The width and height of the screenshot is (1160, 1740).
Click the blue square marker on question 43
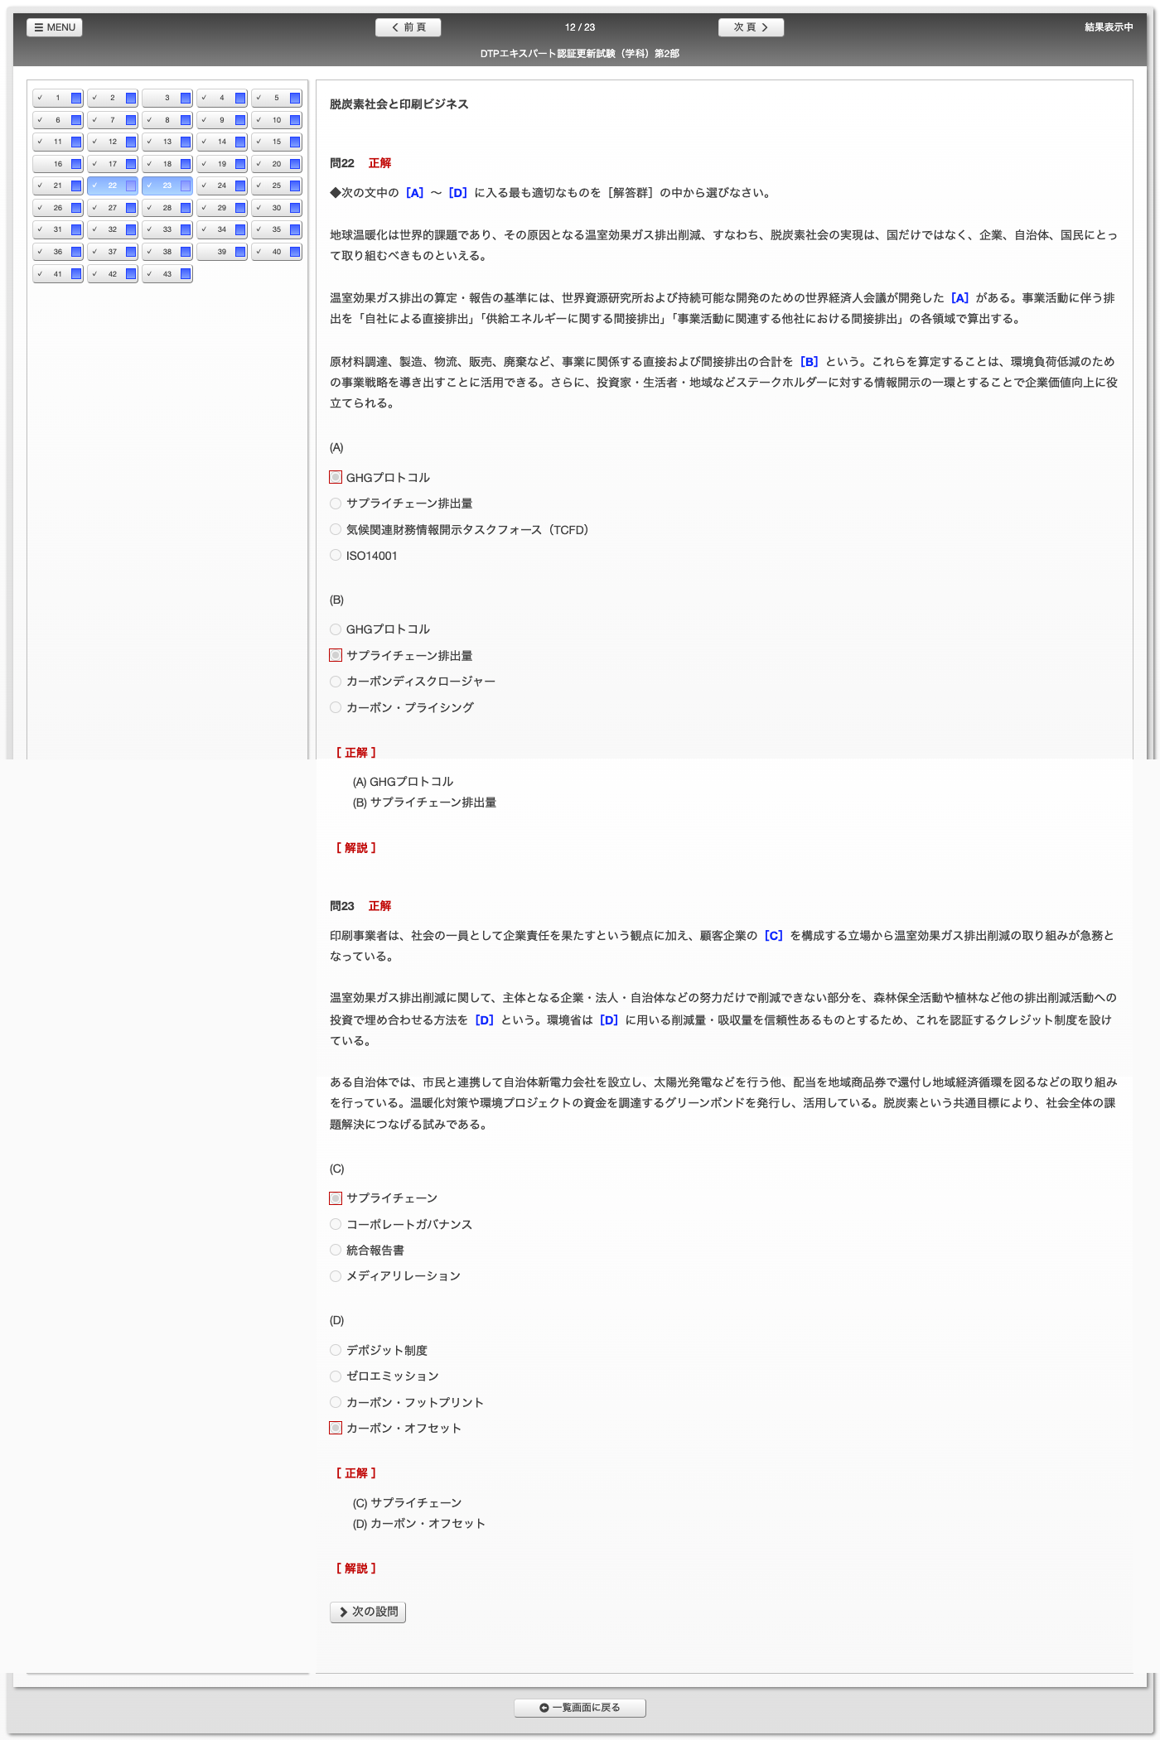[186, 274]
